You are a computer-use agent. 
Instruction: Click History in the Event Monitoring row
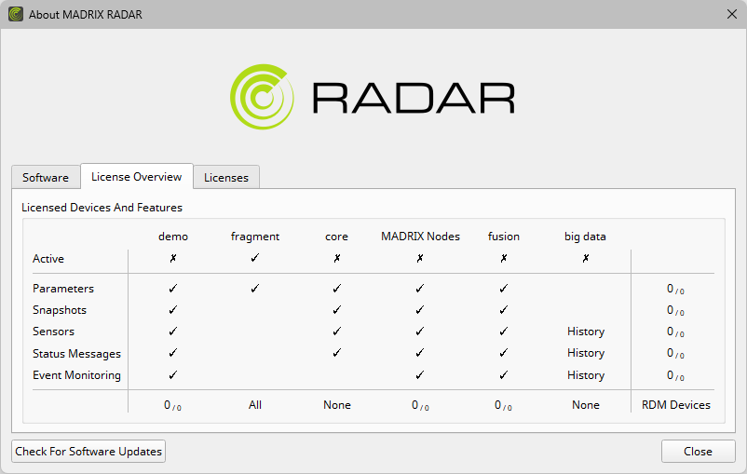586,375
